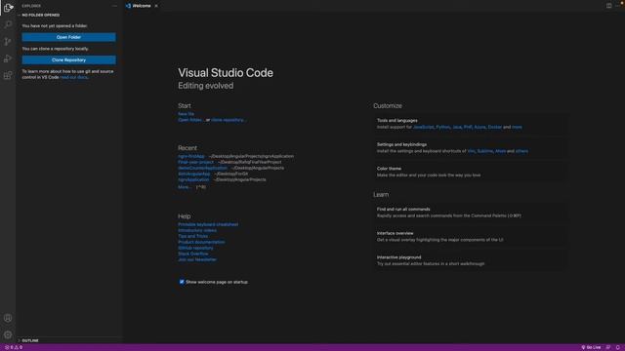
Task: Open recent project demoCounterApplication
Action: click(202, 168)
